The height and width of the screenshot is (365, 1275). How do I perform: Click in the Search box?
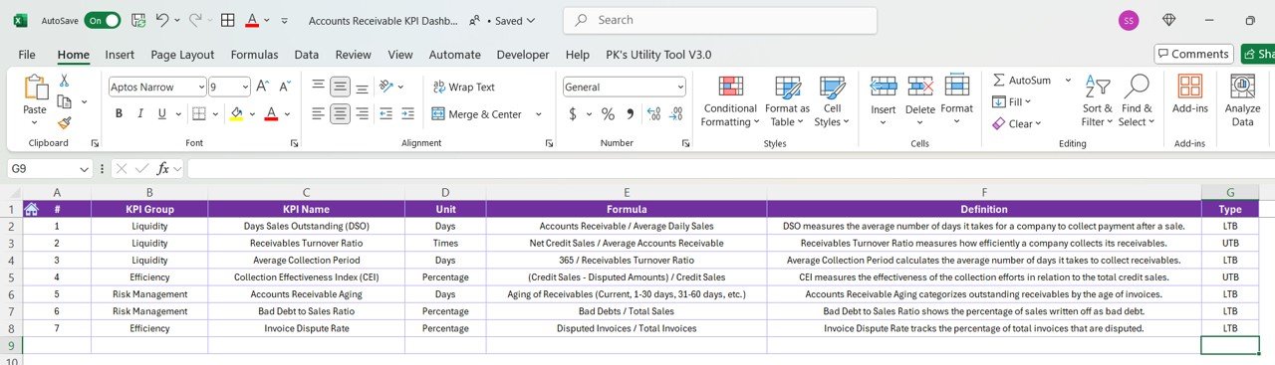coord(720,20)
